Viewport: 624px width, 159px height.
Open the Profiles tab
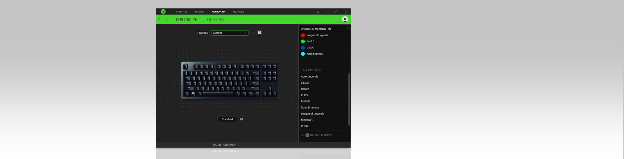click(x=238, y=12)
